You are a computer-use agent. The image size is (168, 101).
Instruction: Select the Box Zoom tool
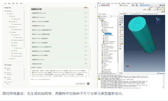point(156,8)
